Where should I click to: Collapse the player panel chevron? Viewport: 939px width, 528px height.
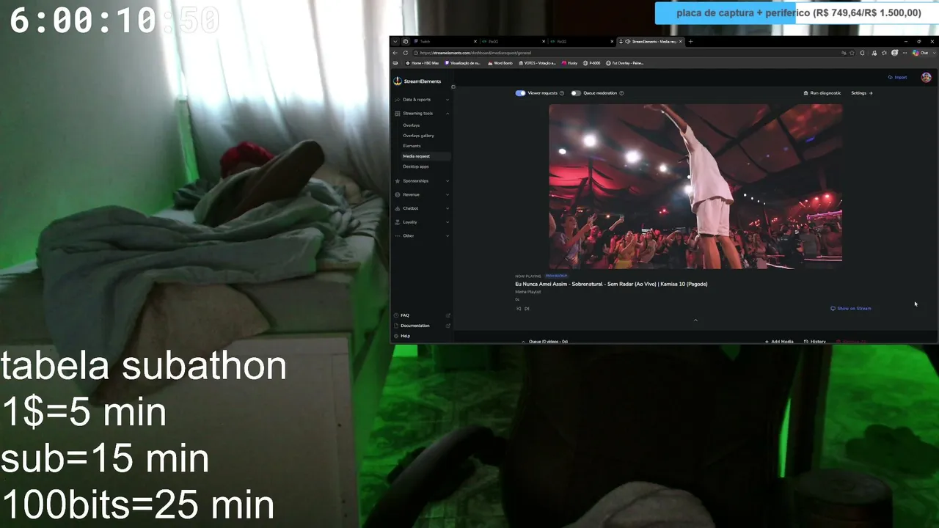click(x=695, y=320)
